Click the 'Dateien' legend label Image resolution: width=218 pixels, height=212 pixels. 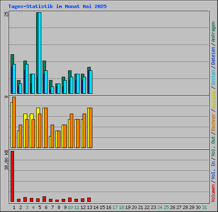coord(213,56)
